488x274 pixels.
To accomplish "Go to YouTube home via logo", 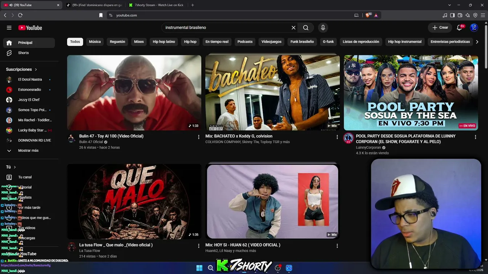I will point(30,28).
